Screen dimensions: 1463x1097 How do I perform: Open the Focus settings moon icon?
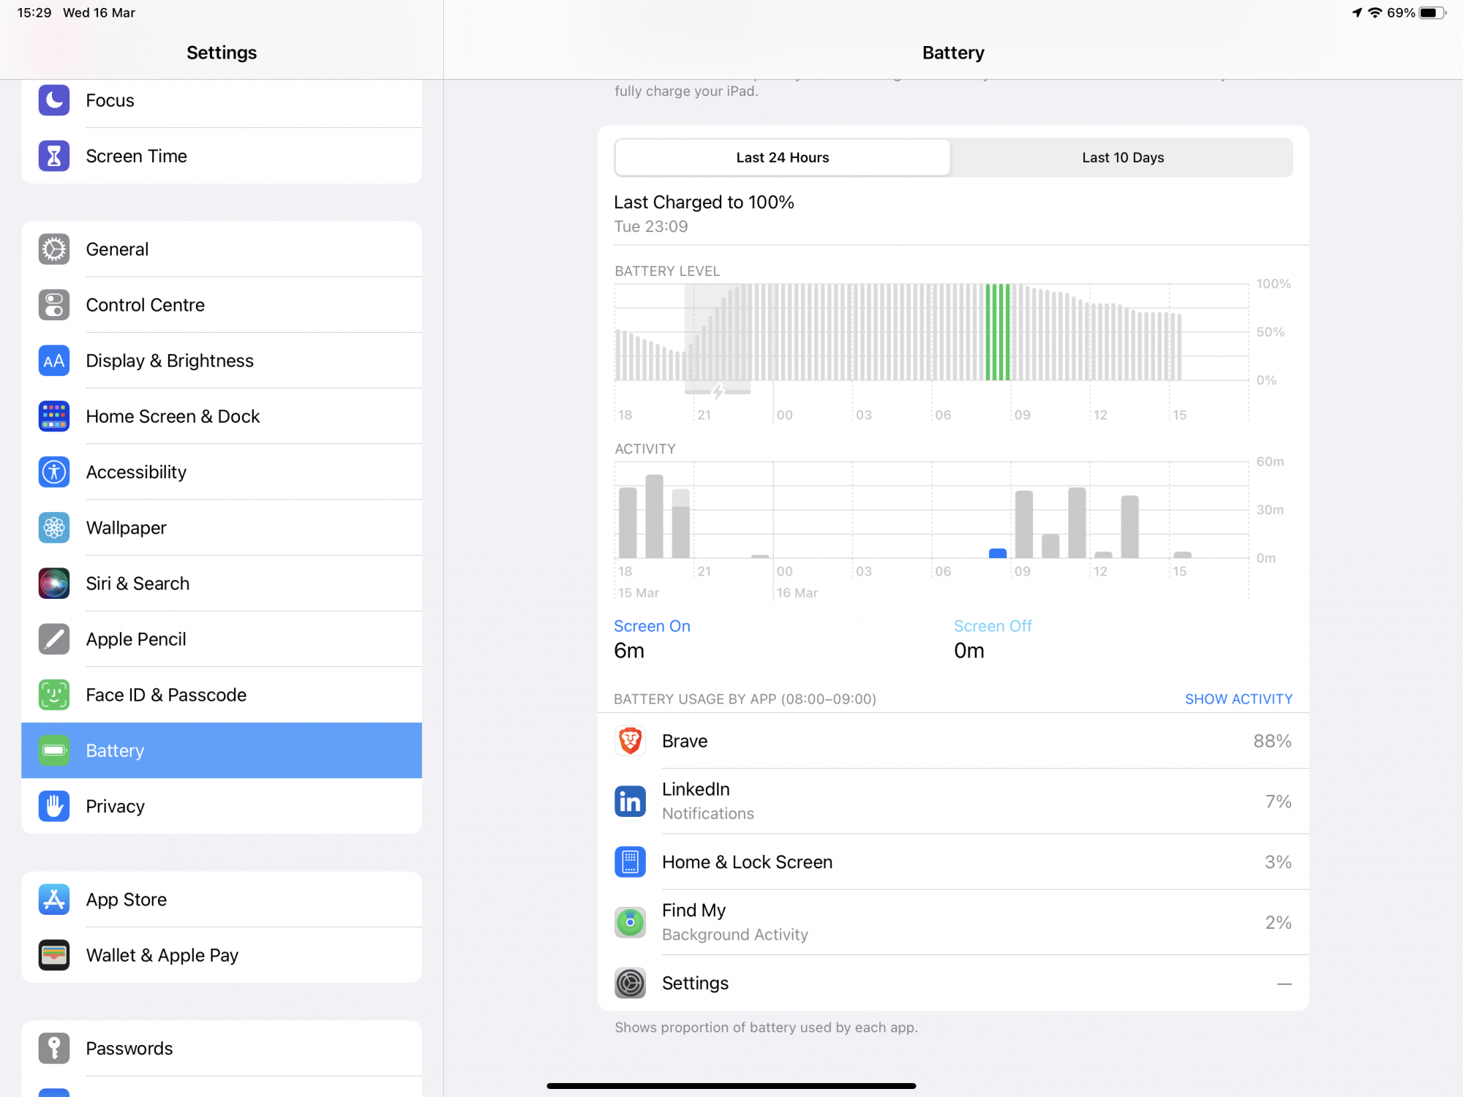[54, 100]
